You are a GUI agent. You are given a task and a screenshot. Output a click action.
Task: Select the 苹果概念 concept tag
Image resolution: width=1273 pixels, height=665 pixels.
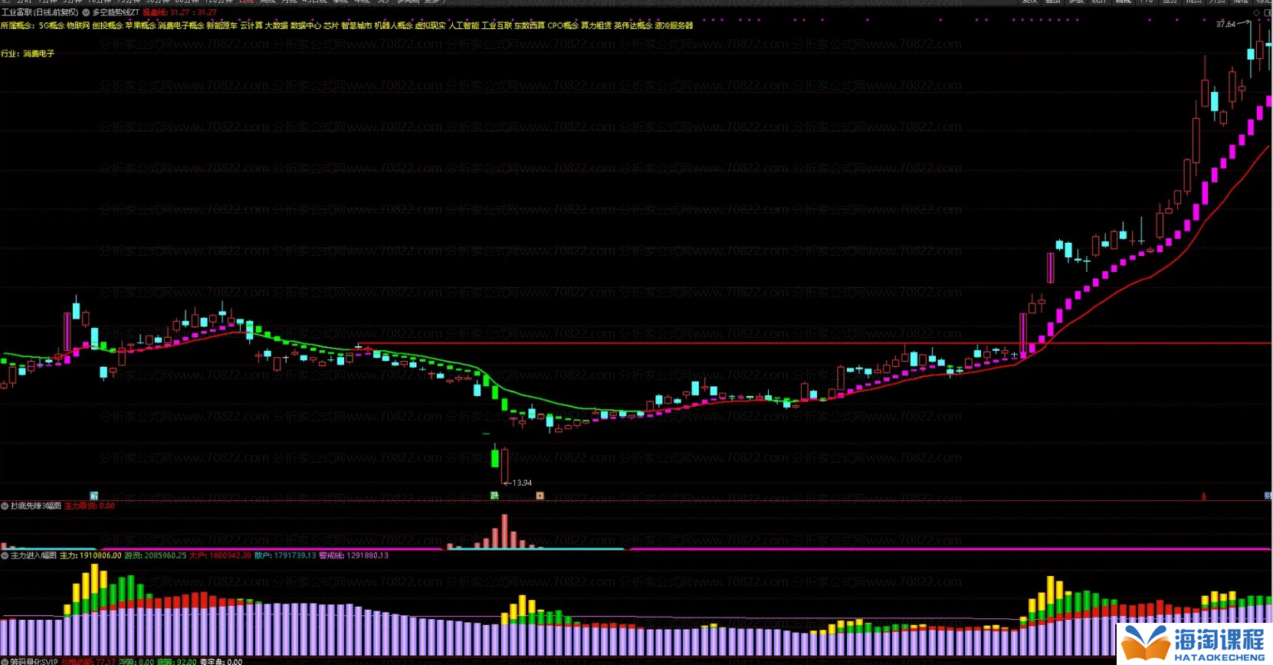[140, 26]
